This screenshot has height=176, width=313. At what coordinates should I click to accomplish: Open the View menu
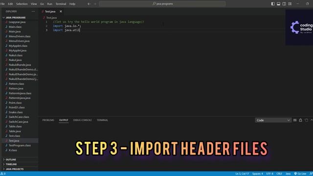coord(34,4)
